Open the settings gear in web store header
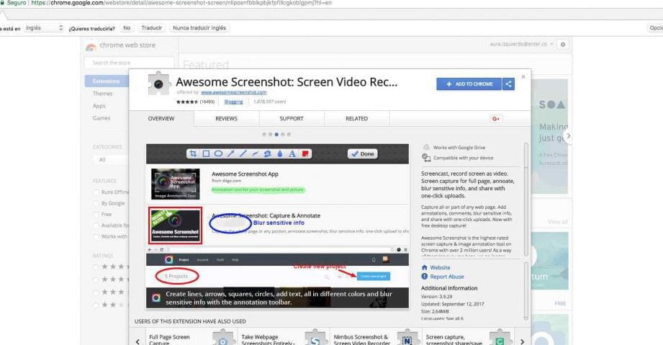 point(563,44)
